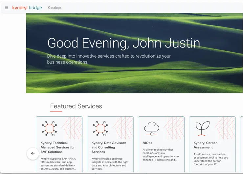
Task: Open the hamburger navigation menu
Action: [7, 8]
